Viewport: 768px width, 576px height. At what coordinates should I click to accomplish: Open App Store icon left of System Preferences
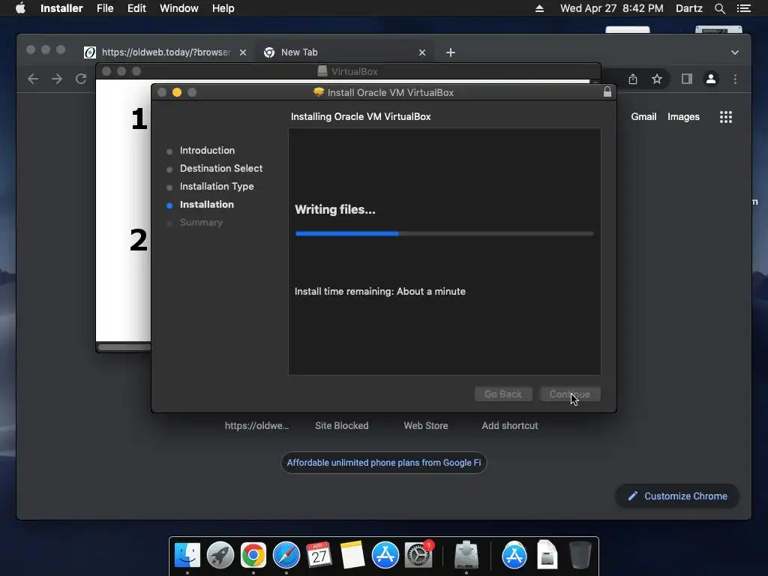tap(385, 555)
